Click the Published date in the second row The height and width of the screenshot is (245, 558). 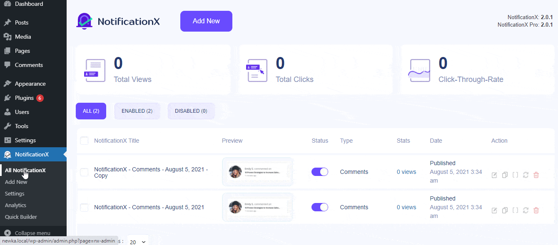click(456, 207)
